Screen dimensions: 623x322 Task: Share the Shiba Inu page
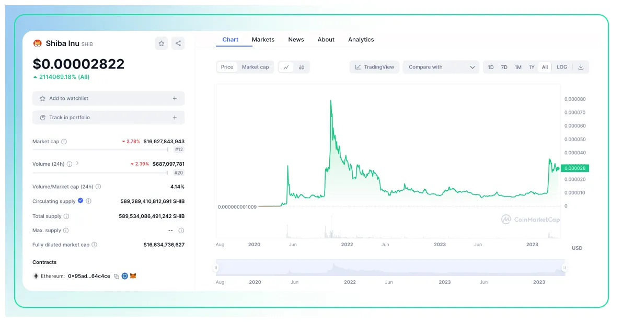coord(178,43)
